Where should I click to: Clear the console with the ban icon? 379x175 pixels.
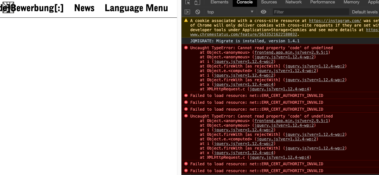pyautogui.click(x=198, y=12)
